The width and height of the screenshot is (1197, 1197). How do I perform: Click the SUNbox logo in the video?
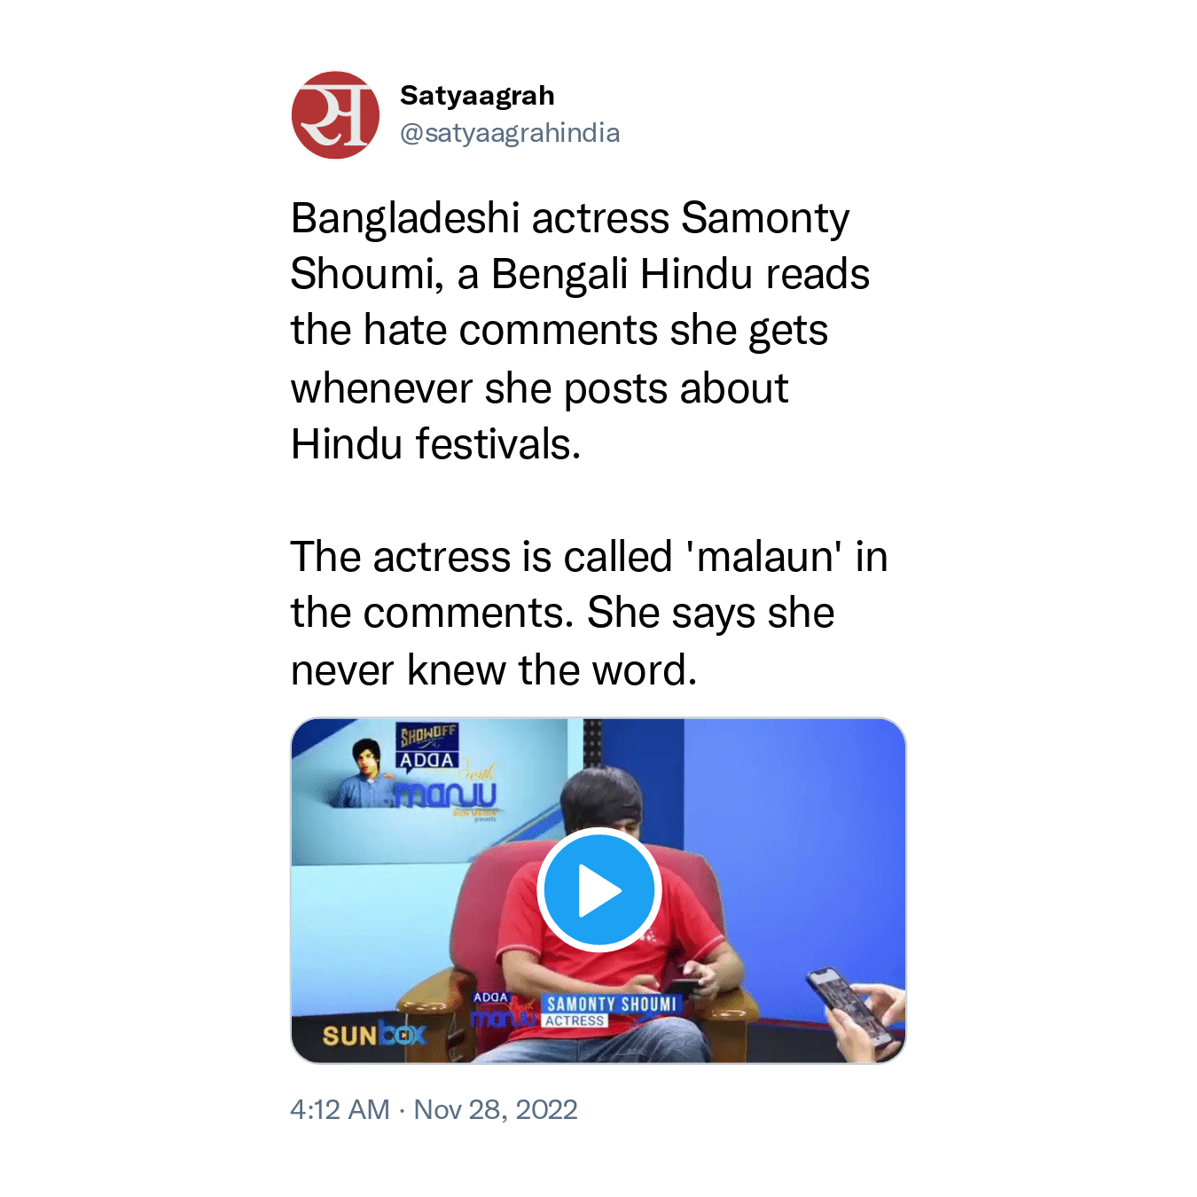click(x=373, y=1035)
